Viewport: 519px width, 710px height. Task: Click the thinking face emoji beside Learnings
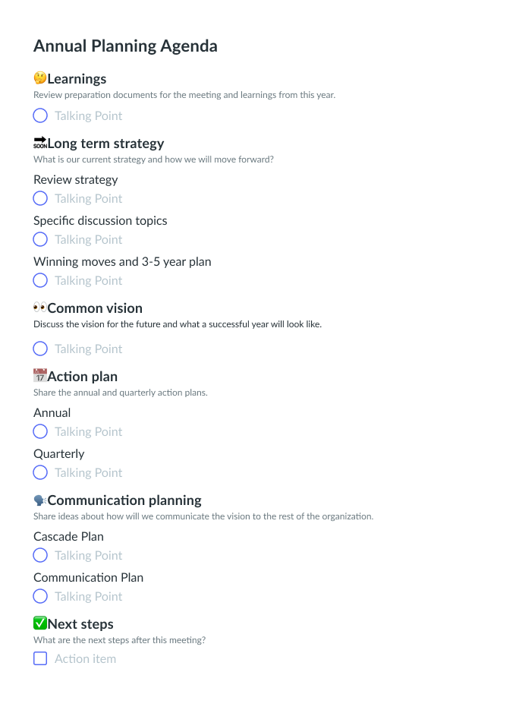tap(40, 78)
